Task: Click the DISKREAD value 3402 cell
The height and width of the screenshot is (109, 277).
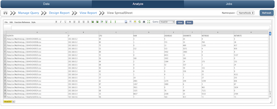Action: pos(173,52)
